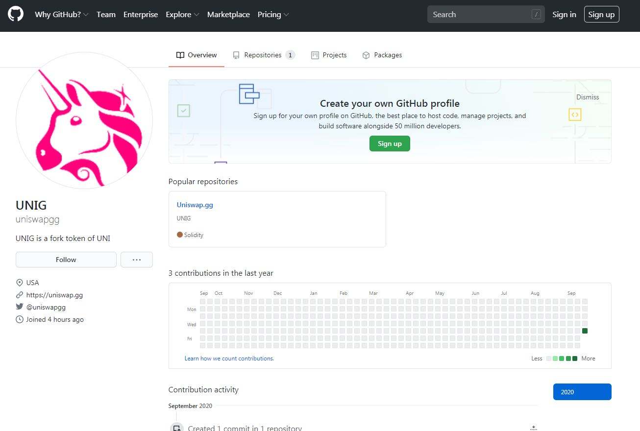This screenshot has width=640, height=431.
Task: Click the USA location text
Action: pos(32,283)
